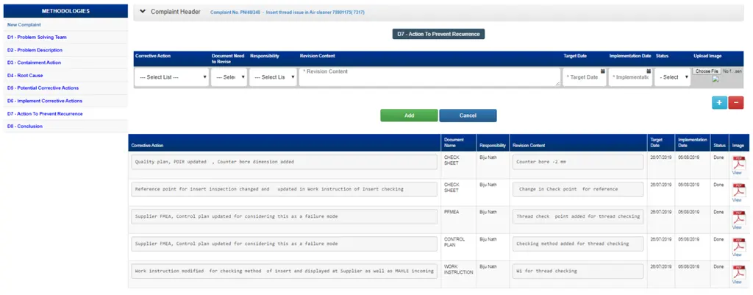Open PDF icon for Change in Check point row

738,190
